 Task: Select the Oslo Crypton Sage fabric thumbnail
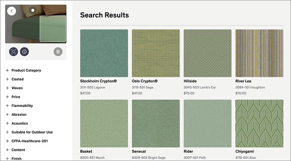156,53
